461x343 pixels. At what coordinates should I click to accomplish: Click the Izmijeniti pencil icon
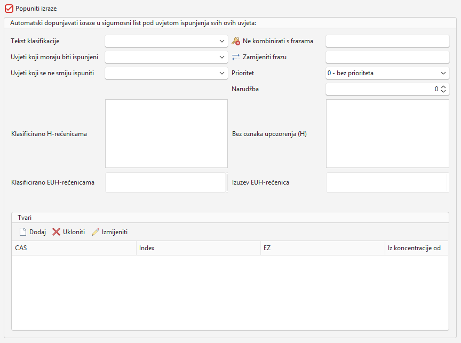tap(96, 232)
